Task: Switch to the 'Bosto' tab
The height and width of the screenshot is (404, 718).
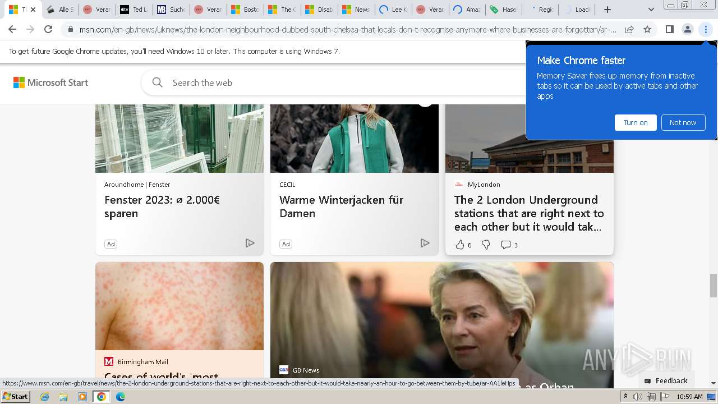Action: 245,10
